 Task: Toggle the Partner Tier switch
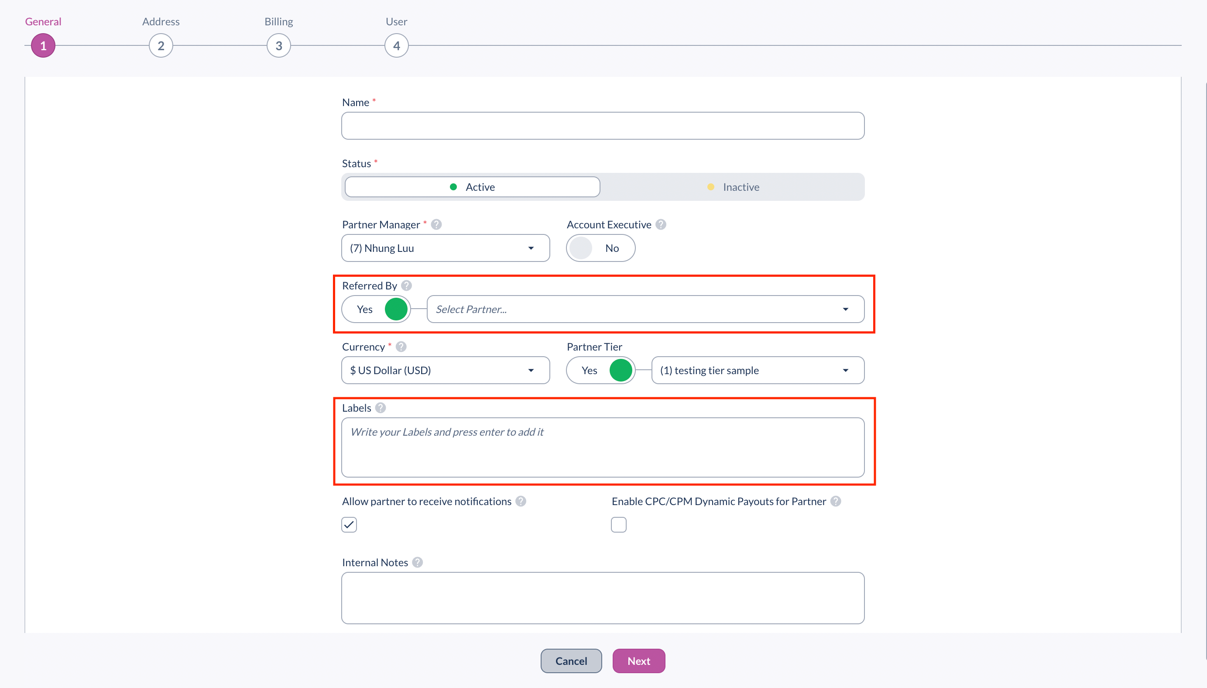tap(601, 371)
